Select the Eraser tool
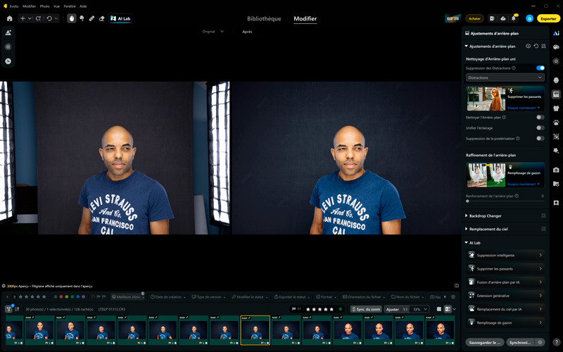 [x=101, y=18]
